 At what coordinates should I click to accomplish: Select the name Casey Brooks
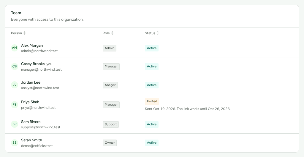tap(33, 64)
